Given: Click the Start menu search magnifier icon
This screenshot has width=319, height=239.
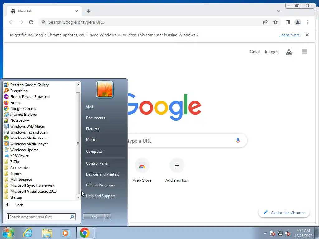Looking at the screenshot, I should click(72, 217).
